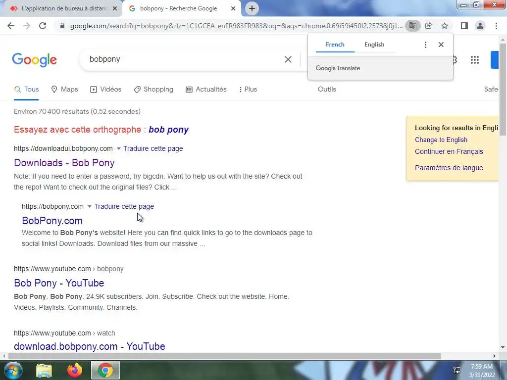Screen dimensions: 507x380
Task: Click the 'https://www.youtube.com › watch' text
Action: pyautogui.click(x=64, y=333)
